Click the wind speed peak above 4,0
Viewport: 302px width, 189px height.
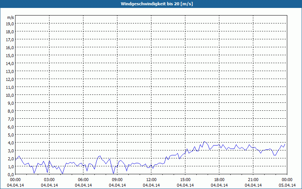(204, 142)
